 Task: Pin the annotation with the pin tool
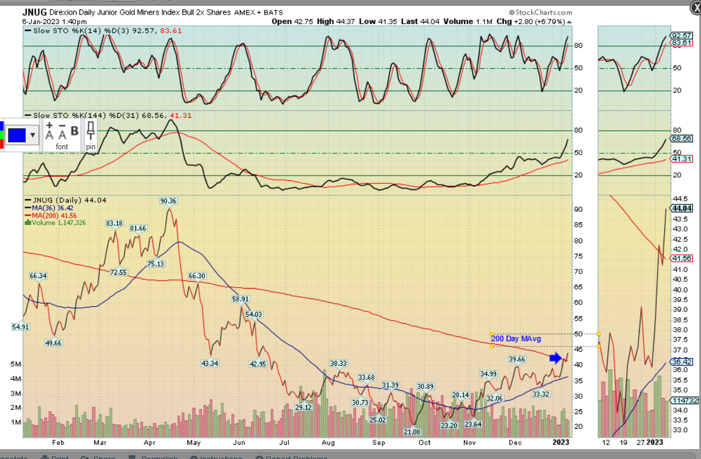click(x=90, y=131)
